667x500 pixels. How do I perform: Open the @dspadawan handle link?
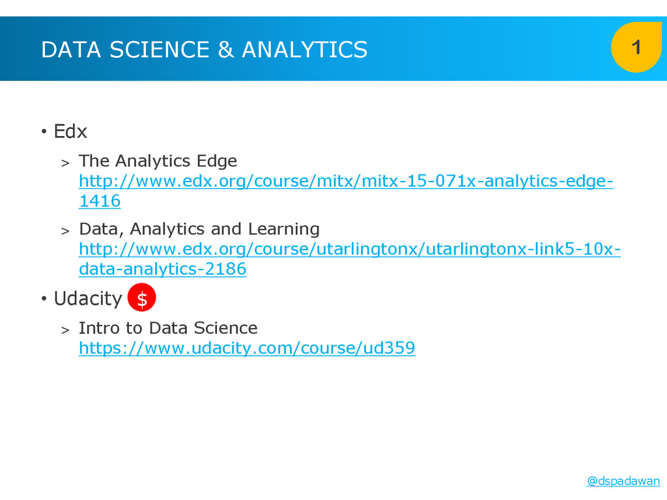pos(623,481)
